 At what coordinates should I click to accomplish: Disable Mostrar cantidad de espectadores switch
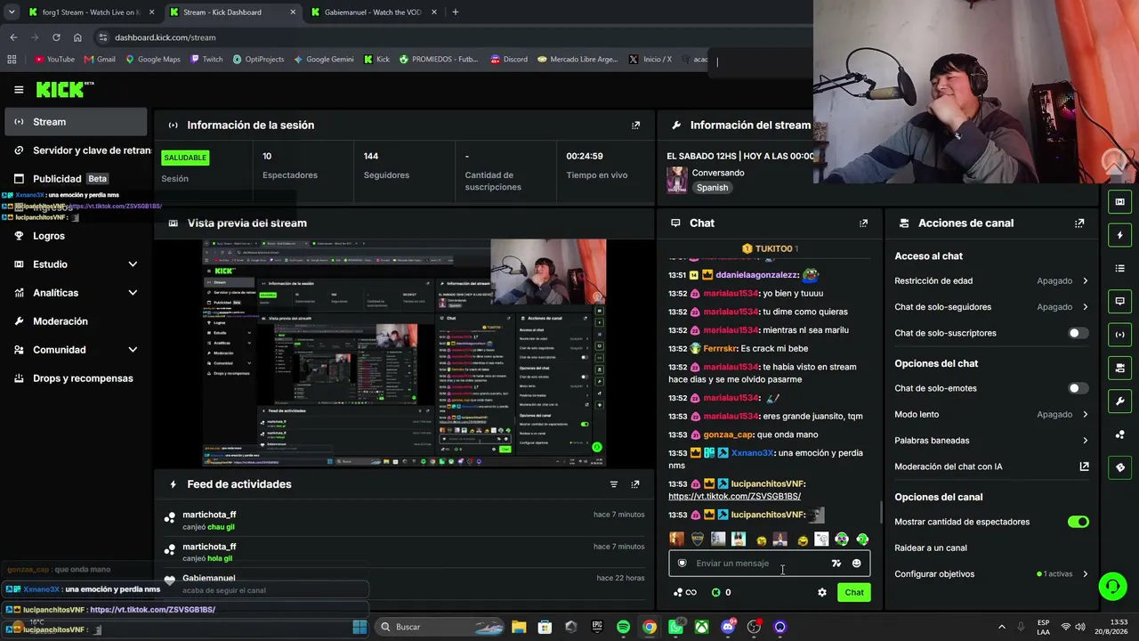[x=1078, y=522]
